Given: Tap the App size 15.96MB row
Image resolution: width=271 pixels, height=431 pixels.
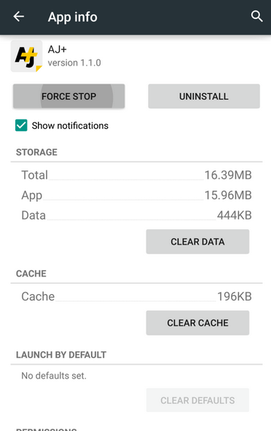Looking at the screenshot, I should click(136, 195).
